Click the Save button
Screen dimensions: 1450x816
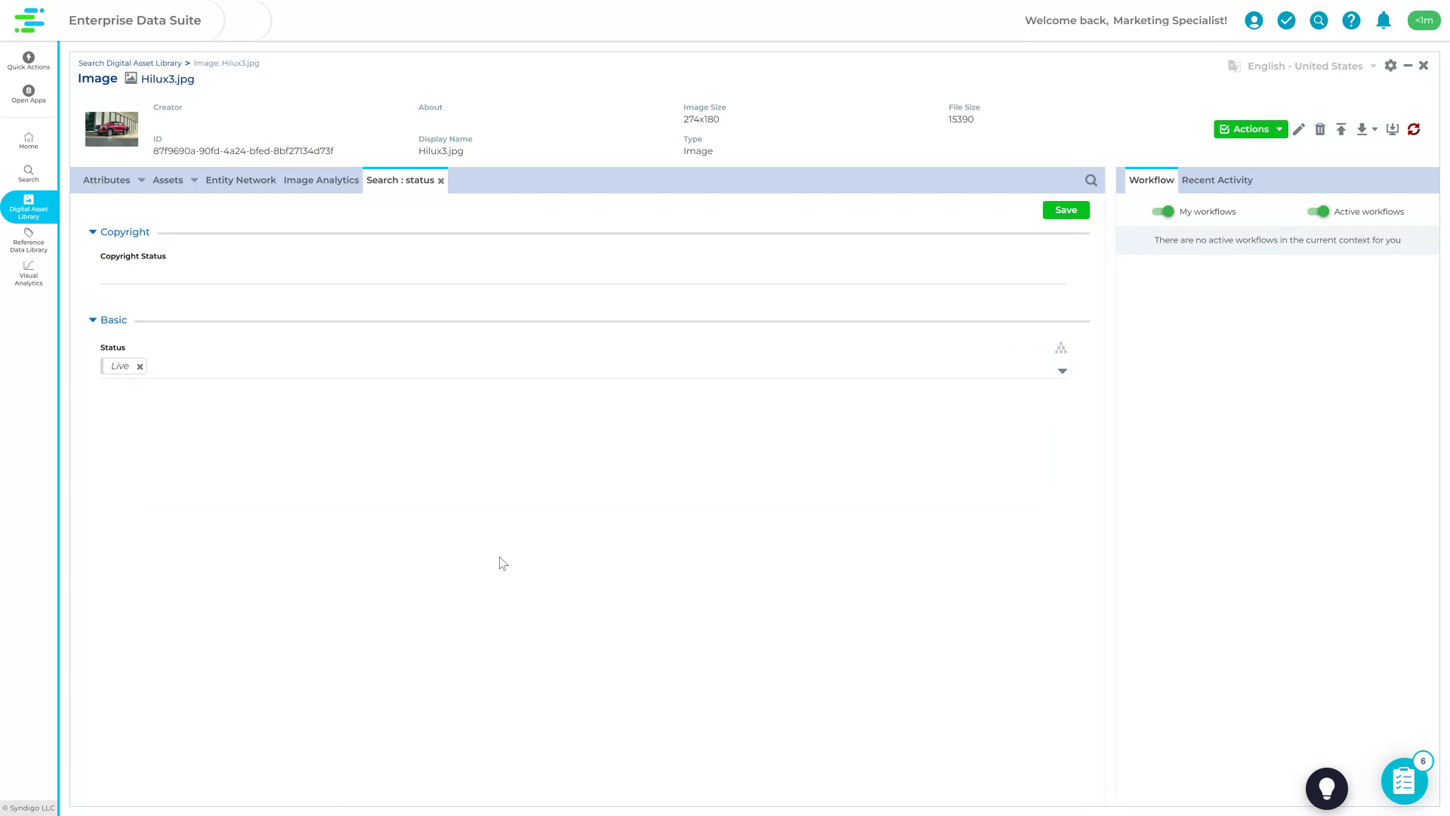click(1066, 209)
